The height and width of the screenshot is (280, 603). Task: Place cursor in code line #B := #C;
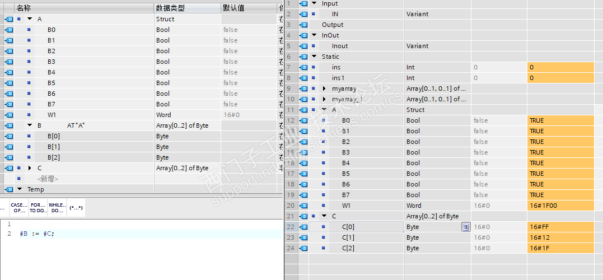point(38,234)
